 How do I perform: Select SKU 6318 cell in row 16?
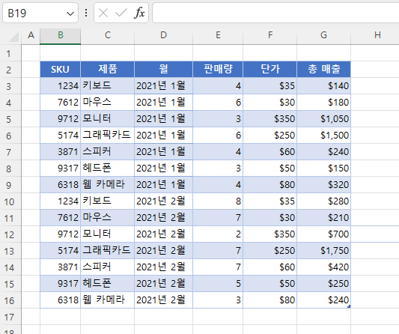61,300
